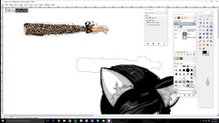This screenshot has height=123, width=219.
Task: Select the Eraser tool
Action: 204,41
